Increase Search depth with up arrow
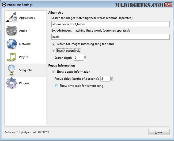Viewport: 174px width, 141px height. click(85, 56)
